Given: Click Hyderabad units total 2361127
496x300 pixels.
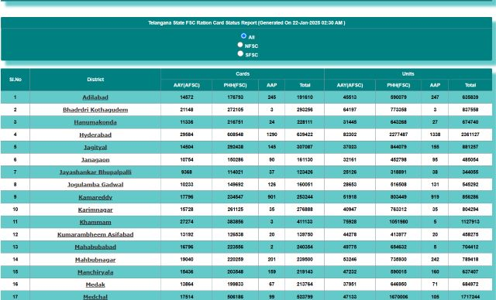Looking at the screenshot, I should point(470,135).
